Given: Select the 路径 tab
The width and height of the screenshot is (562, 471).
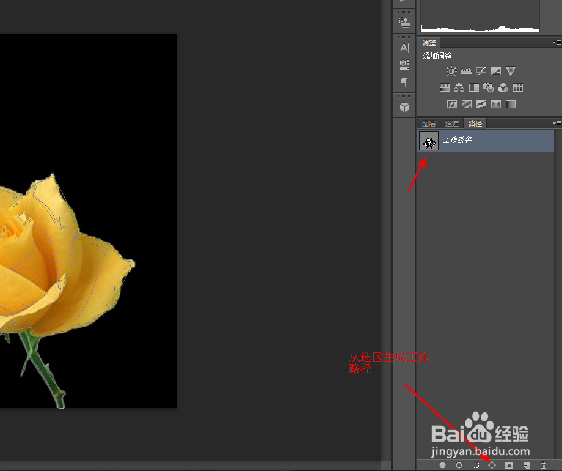Looking at the screenshot, I should [475, 124].
